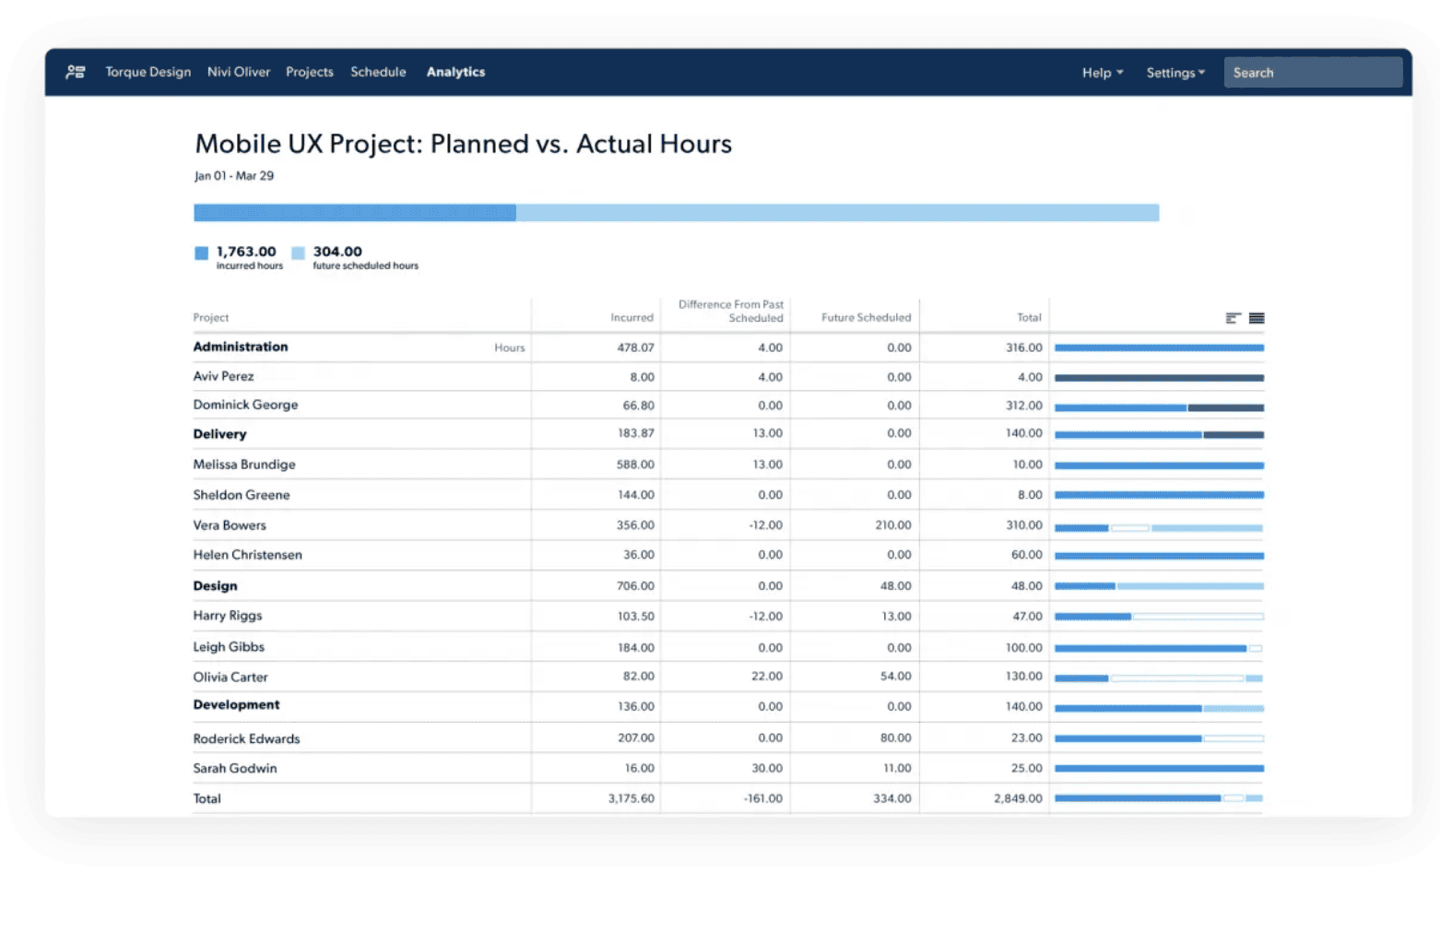Select the Analytics navigation tab
This screenshot has height=931, width=1440.
(x=455, y=72)
